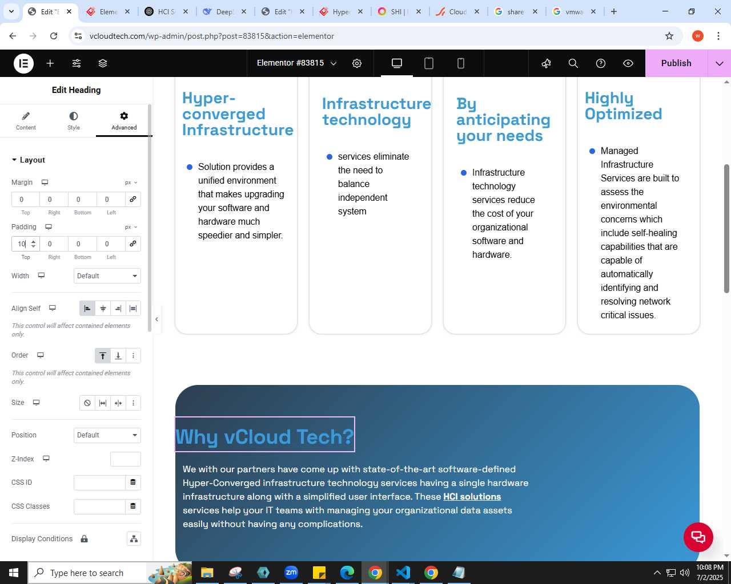
Task: Set Align Self to start
Action: pyautogui.click(x=87, y=309)
